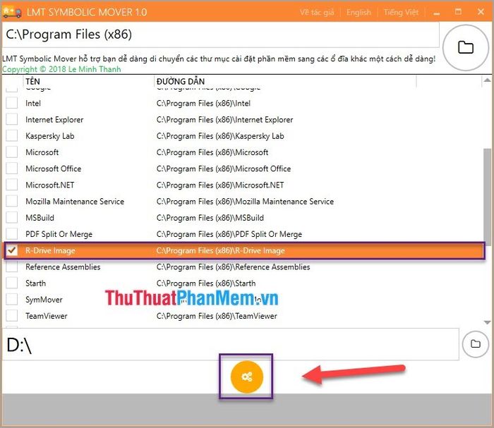This screenshot has width=494, height=428.
Task: Select the 'Microsoft.NET' name
Action: click(50, 185)
